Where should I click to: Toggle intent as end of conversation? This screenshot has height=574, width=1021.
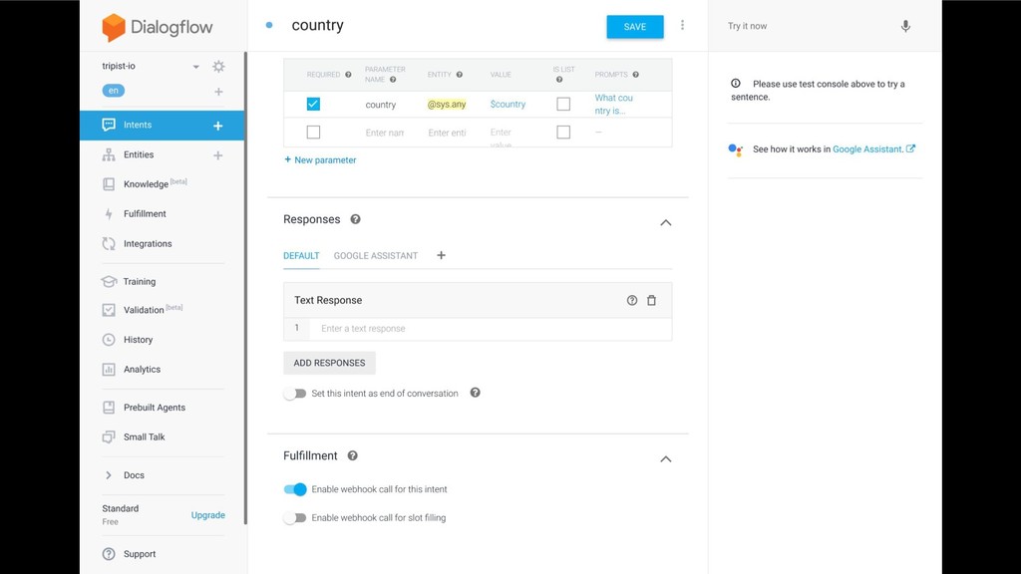[x=295, y=393]
